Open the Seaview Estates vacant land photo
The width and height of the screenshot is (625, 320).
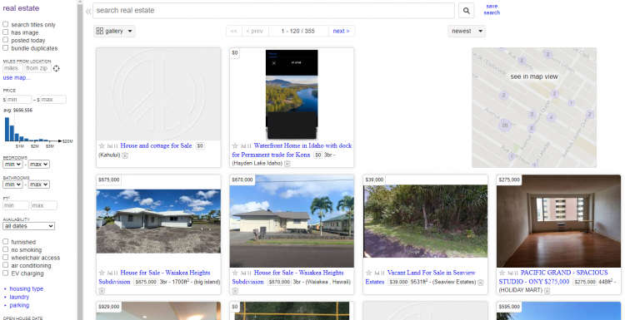click(x=425, y=221)
